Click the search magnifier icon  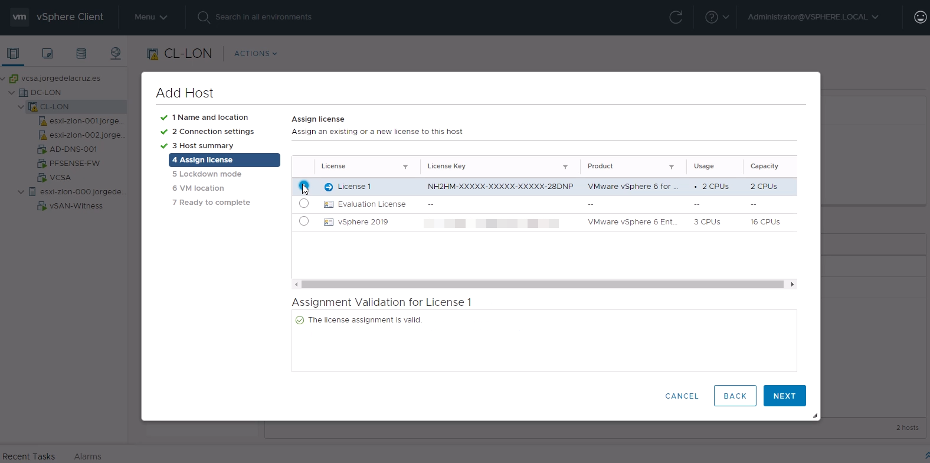coord(204,17)
